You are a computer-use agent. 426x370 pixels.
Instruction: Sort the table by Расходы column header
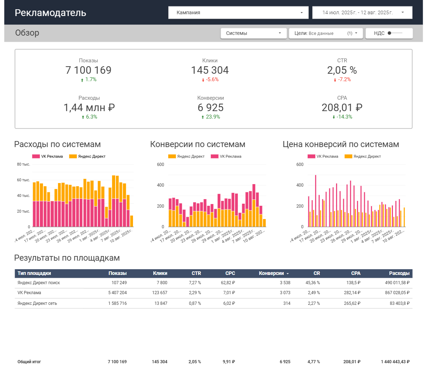point(399,273)
